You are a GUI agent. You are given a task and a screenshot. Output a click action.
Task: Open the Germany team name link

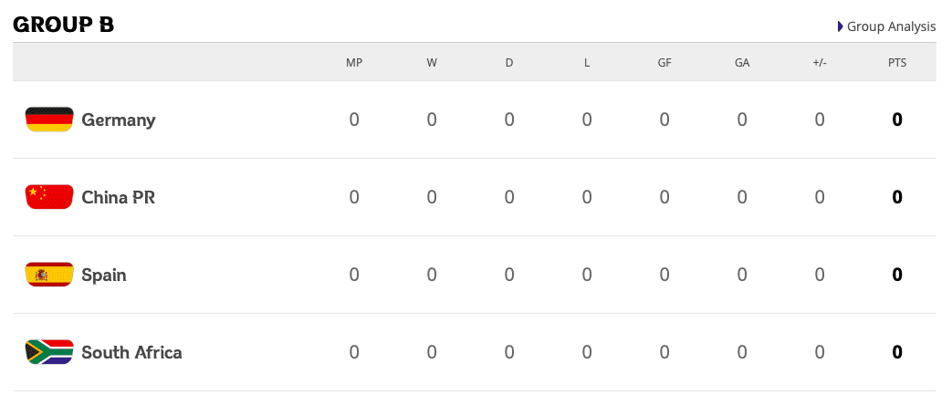119,119
